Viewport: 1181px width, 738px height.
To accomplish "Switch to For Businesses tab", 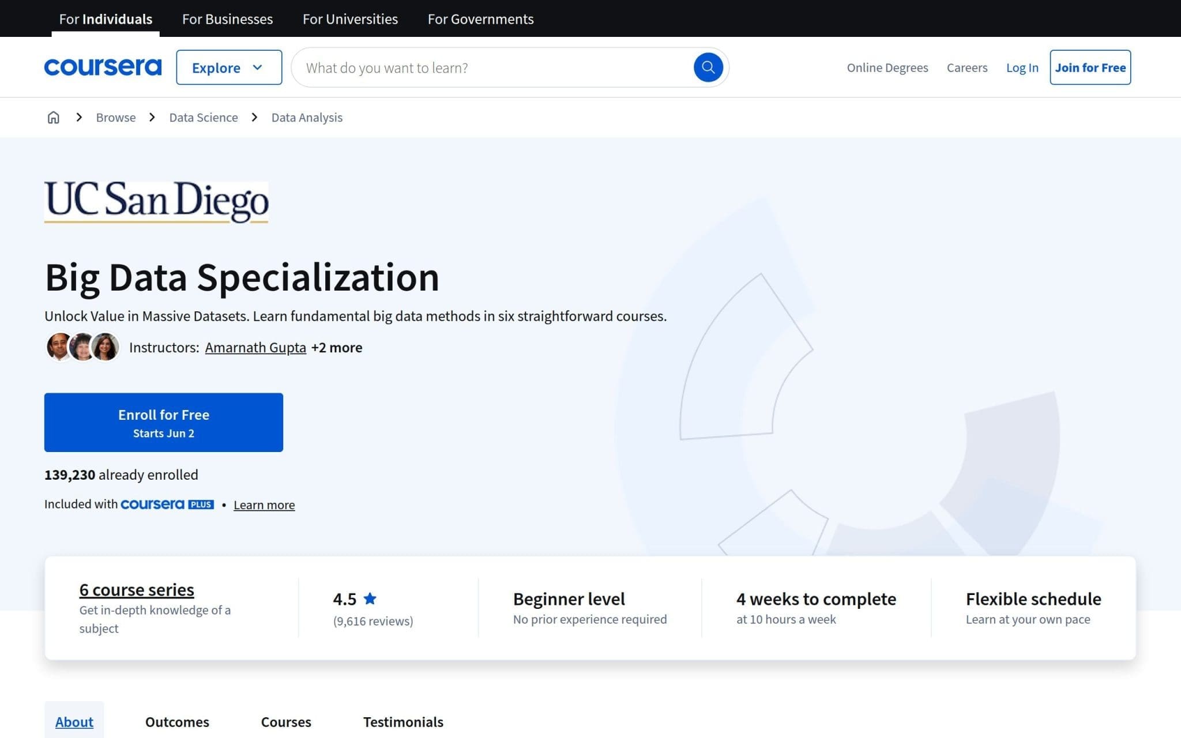I will tap(228, 19).
